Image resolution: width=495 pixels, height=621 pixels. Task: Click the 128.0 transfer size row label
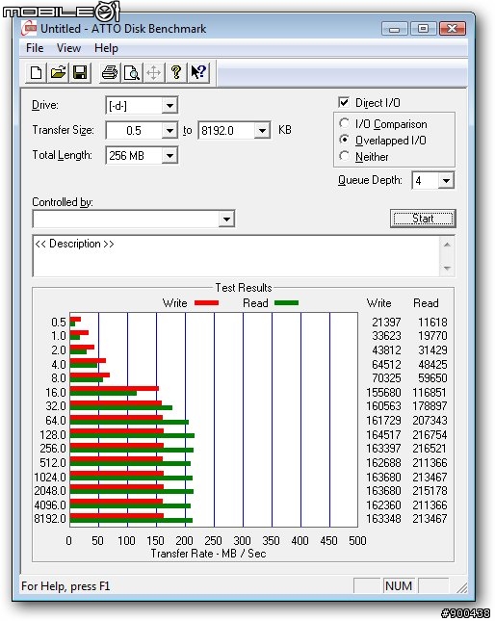coord(53,435)
